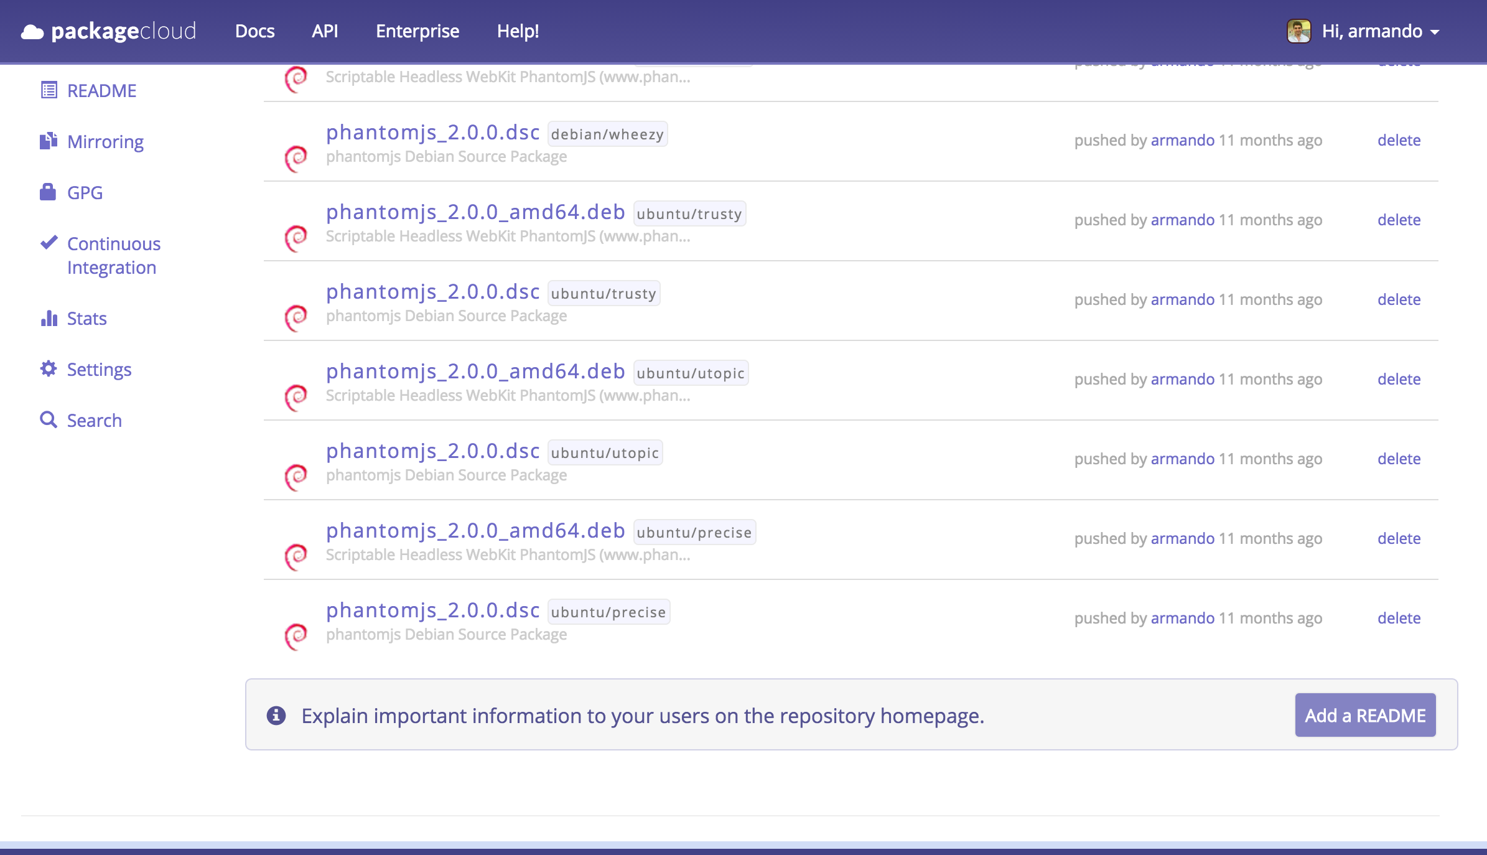Open Stats page in sidebar
Screen dimensions: 1487x855
click(x=86, y=319)
